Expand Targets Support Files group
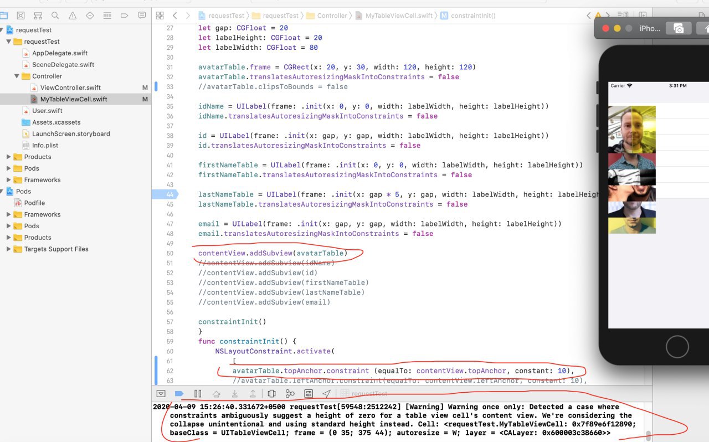 9,249
